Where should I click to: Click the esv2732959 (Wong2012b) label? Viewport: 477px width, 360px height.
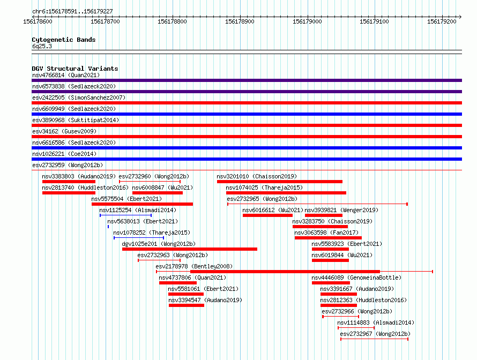click(68, 165)
